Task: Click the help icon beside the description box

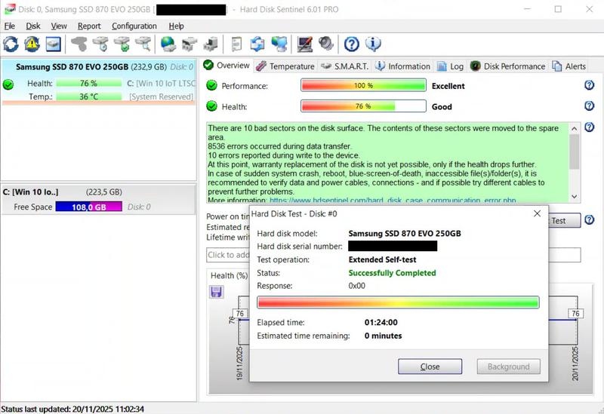Action: tap(589, 127)
